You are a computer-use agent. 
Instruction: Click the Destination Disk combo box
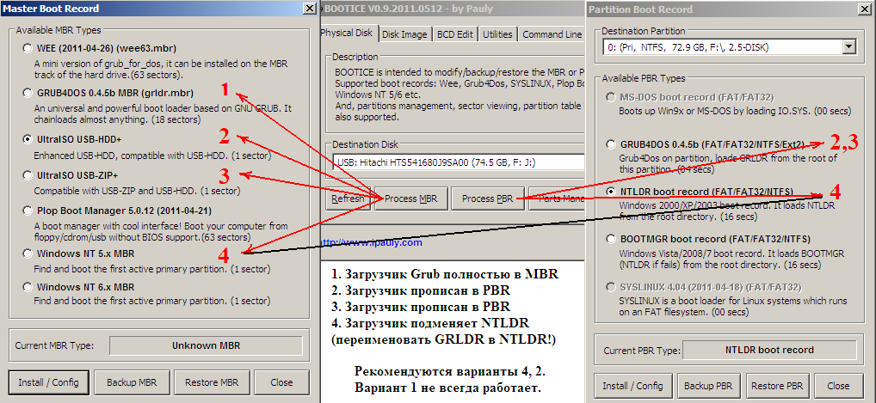click(455, 162)
